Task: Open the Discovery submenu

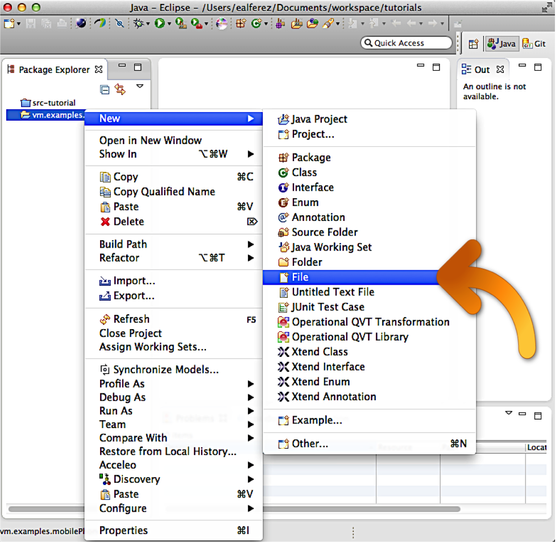Action: 173,479
